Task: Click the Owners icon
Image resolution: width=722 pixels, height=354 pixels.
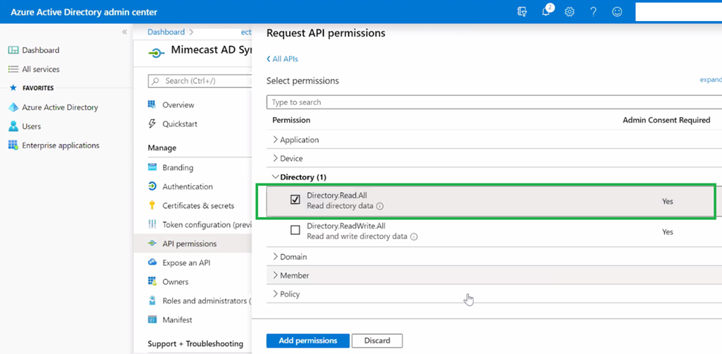Action: pos(152,281)
